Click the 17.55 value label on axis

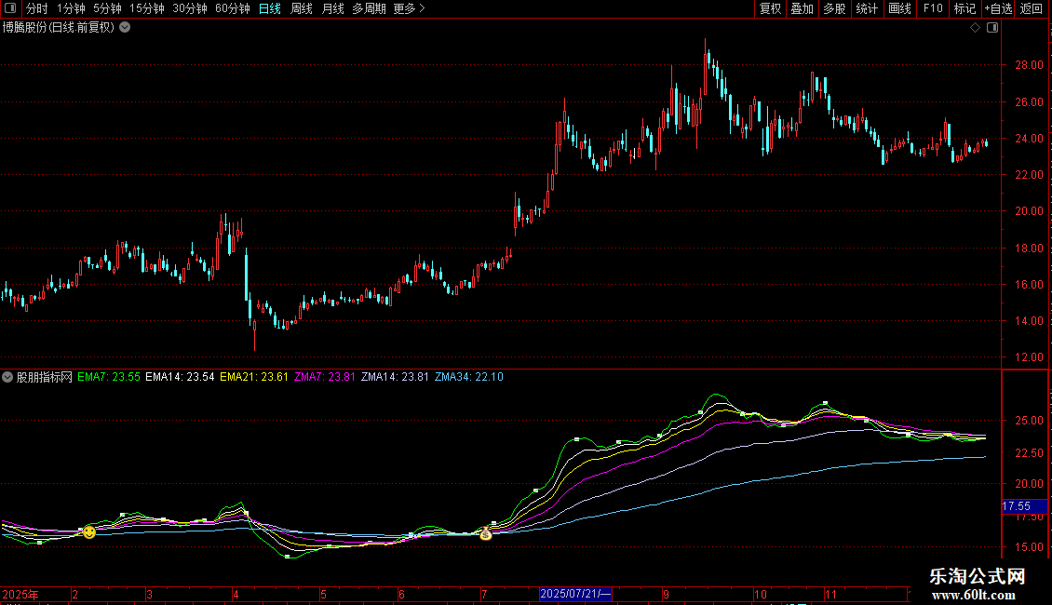pyautogui.click(x=1023, y=506)
